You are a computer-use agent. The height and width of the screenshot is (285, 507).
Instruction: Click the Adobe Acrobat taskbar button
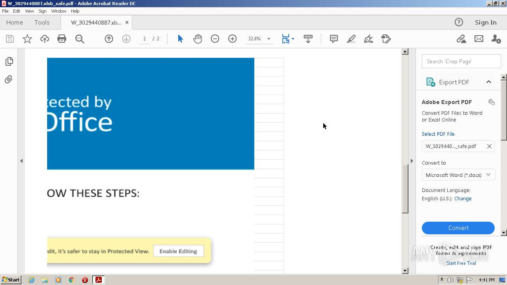pyautogui.click(x=98, y=280)
